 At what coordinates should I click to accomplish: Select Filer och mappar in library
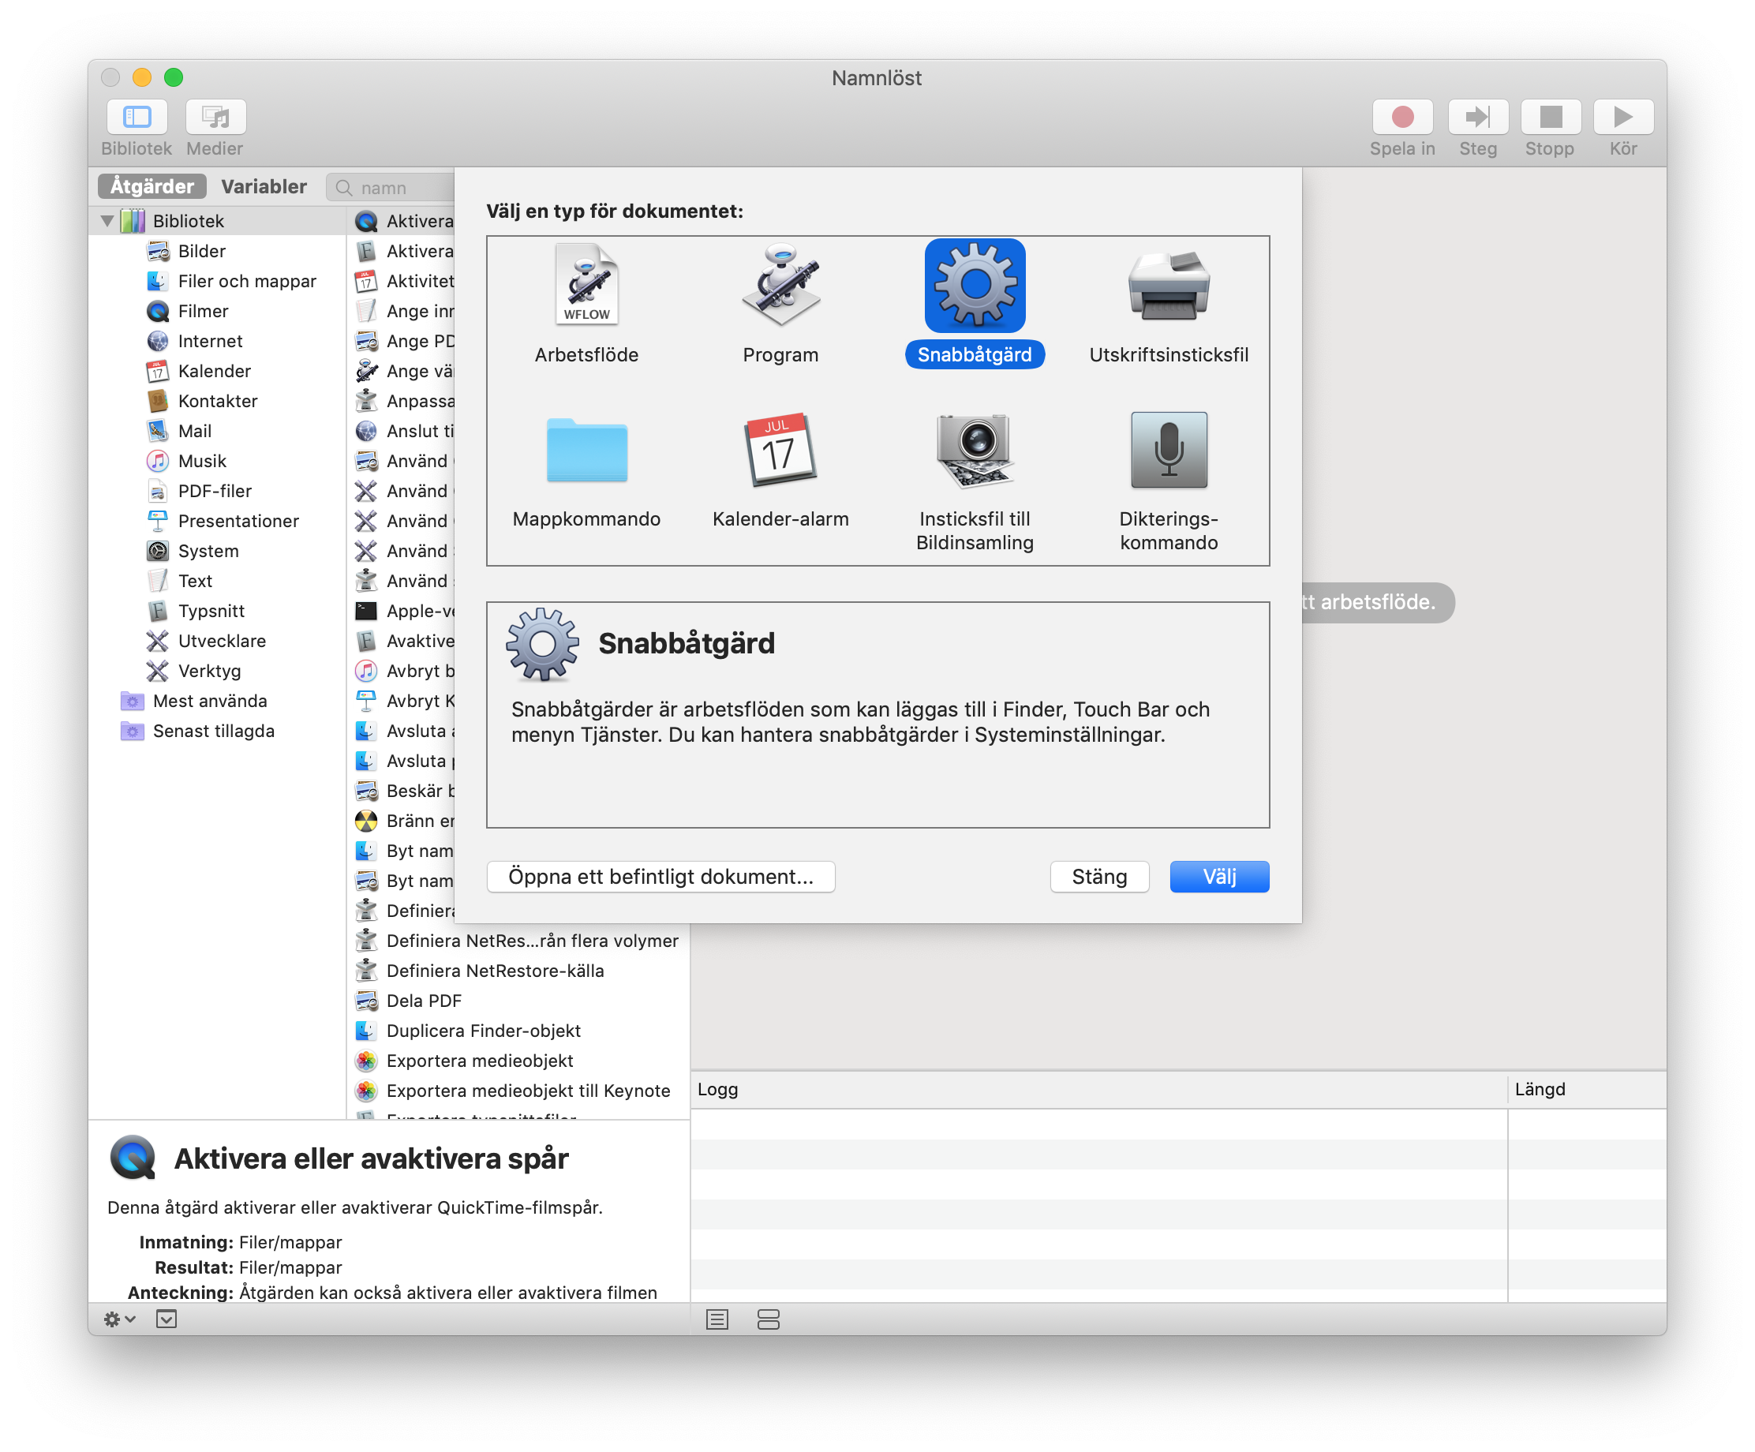(246, 282)
